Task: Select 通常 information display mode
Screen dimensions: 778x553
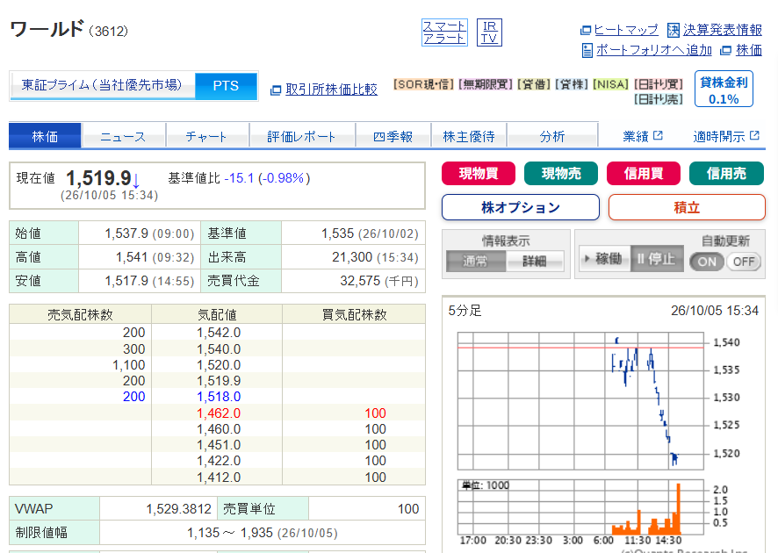Action: coord(475,261)
